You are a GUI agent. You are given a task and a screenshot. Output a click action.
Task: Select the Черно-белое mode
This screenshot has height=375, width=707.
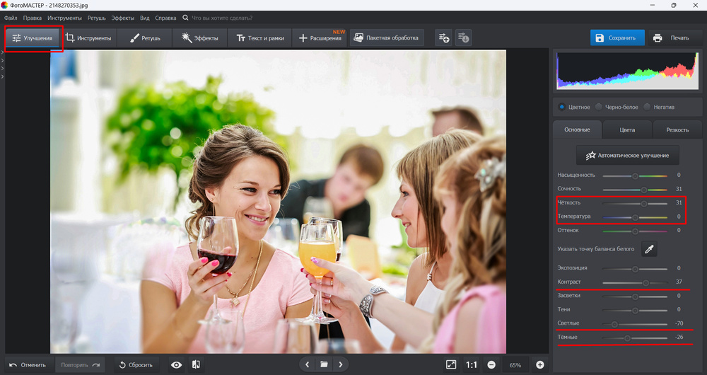[x=599, y=107]
